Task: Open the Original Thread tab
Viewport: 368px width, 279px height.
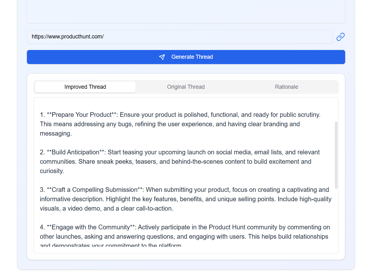Action: (x=186, y=87)
